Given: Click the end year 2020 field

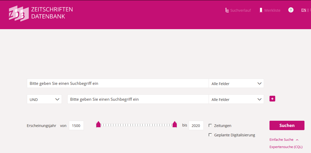Looking at the screenshot, I should click(x=196, y=125).
